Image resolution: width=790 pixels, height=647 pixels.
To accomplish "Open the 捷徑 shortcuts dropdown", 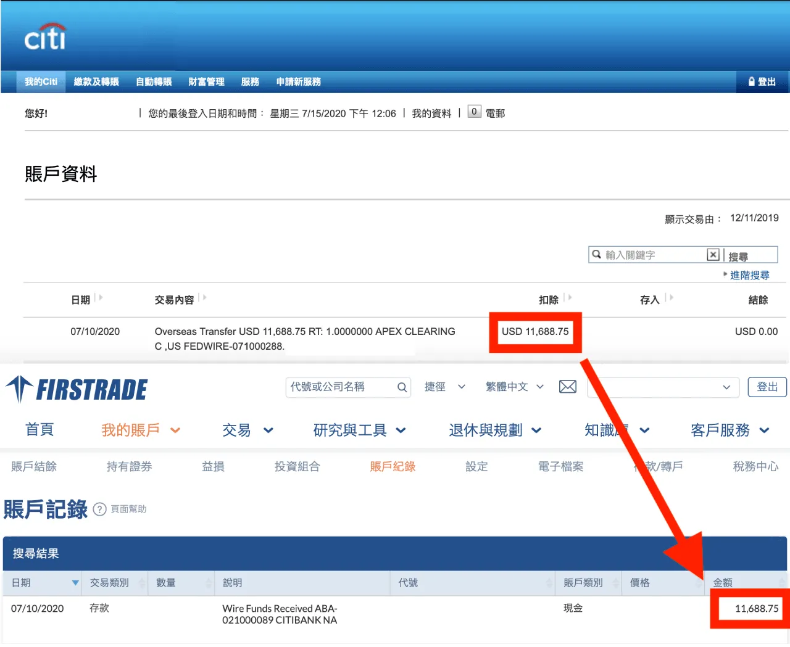I will click(444, 387).
